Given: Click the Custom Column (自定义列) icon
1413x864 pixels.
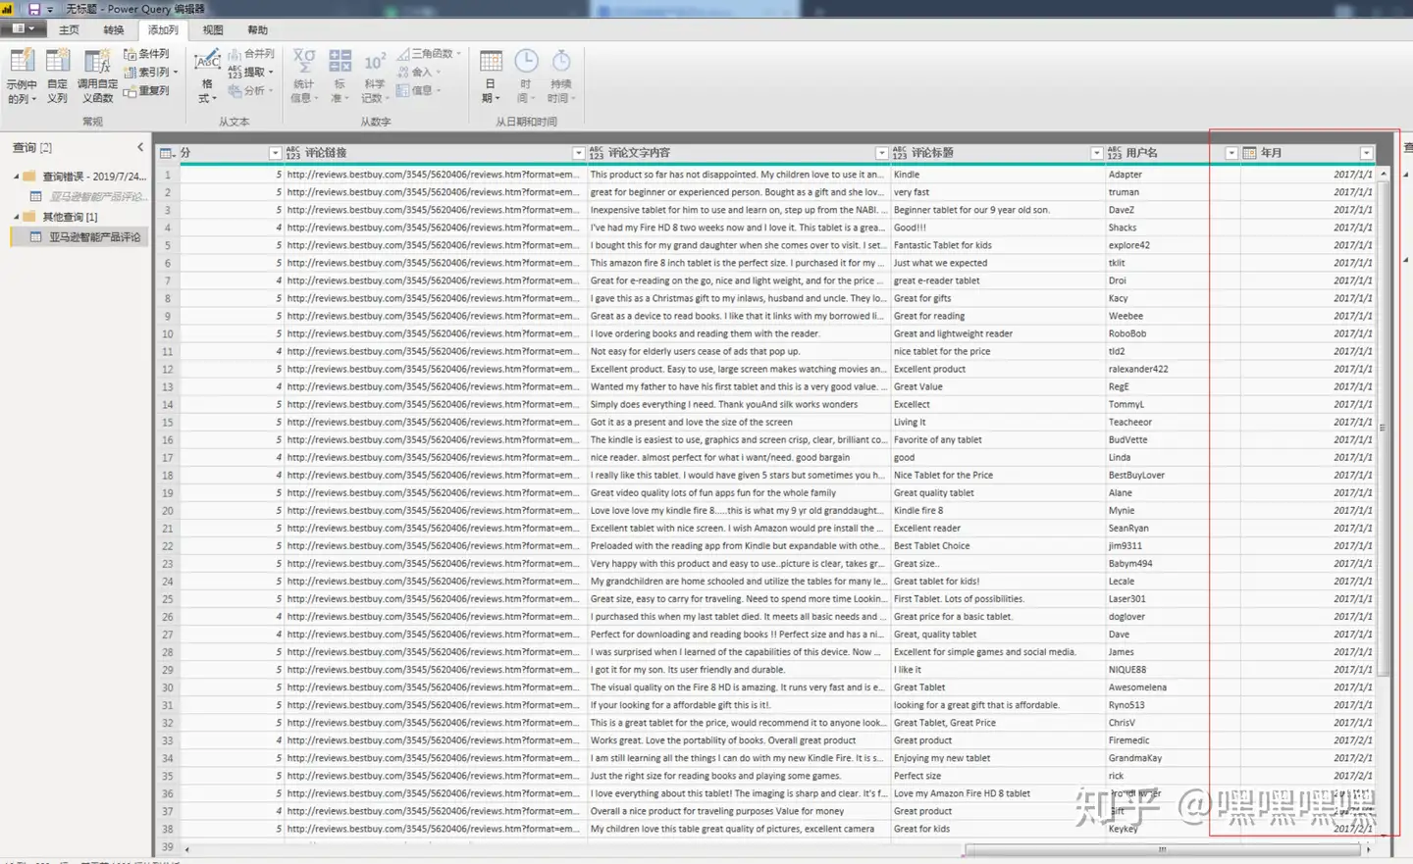Looking at the screenshot, I should [58, 63].
